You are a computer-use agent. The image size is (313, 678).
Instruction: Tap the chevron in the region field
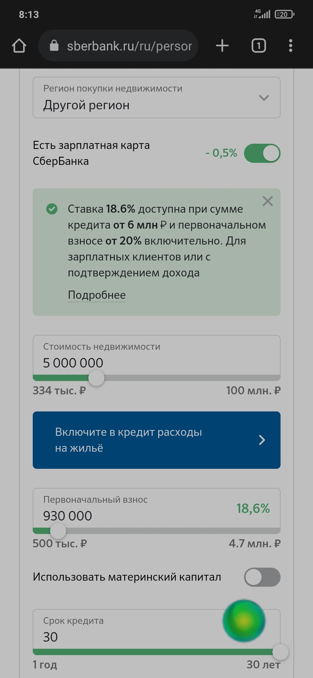coord(264,98)
